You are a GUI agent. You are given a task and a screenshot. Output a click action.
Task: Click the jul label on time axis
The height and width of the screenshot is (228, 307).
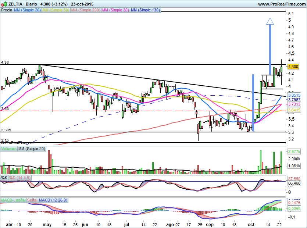point(127,225)
